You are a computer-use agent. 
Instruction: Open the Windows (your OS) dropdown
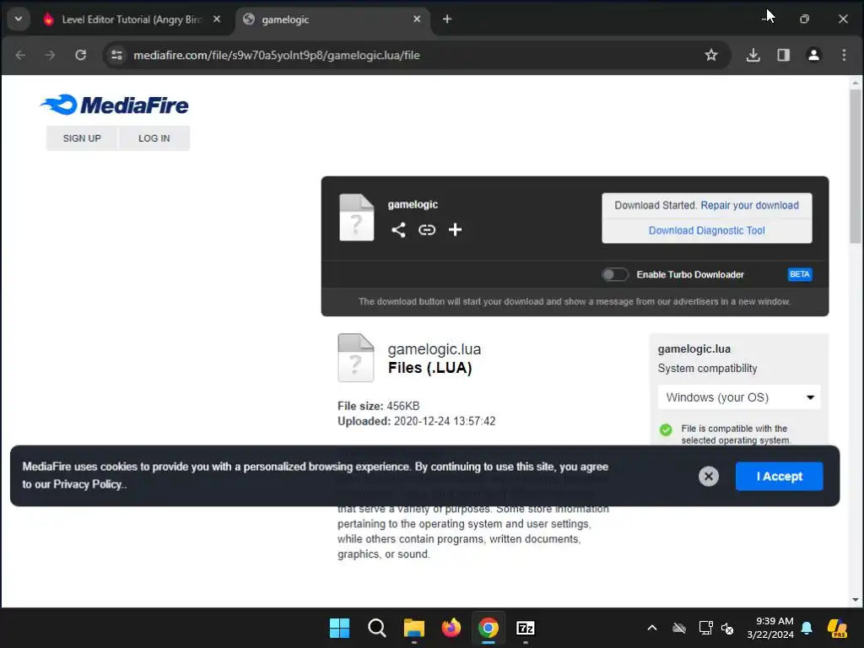tap(739, 397)
